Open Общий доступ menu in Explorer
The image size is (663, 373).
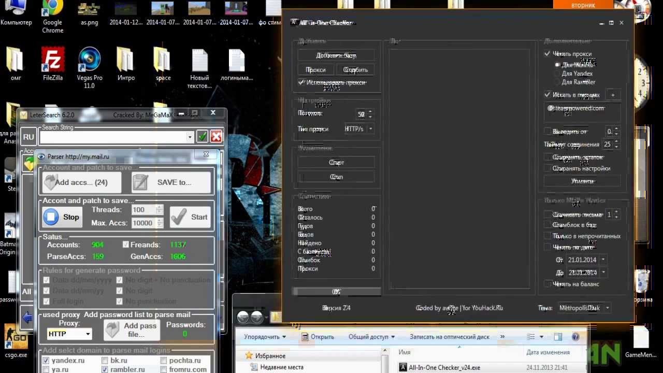click(371, 337)
